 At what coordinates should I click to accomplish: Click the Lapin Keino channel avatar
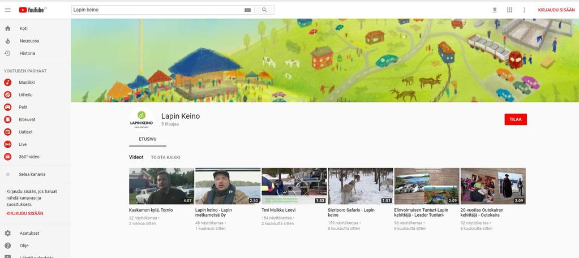(141, 119)
